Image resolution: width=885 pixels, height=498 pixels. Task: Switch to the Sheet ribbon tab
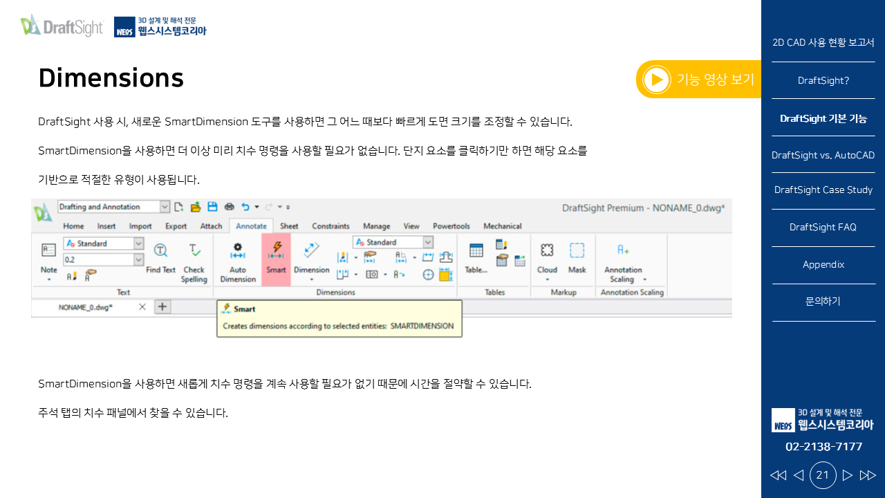(x=289, y=226)
